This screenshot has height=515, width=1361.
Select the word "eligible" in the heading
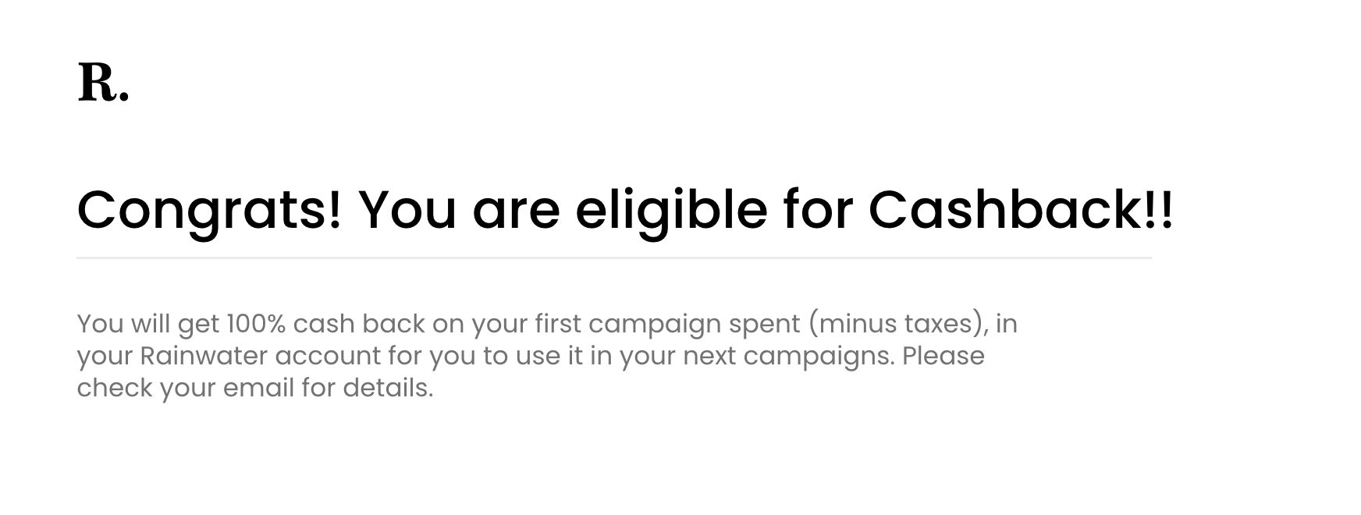pos(671,210)
